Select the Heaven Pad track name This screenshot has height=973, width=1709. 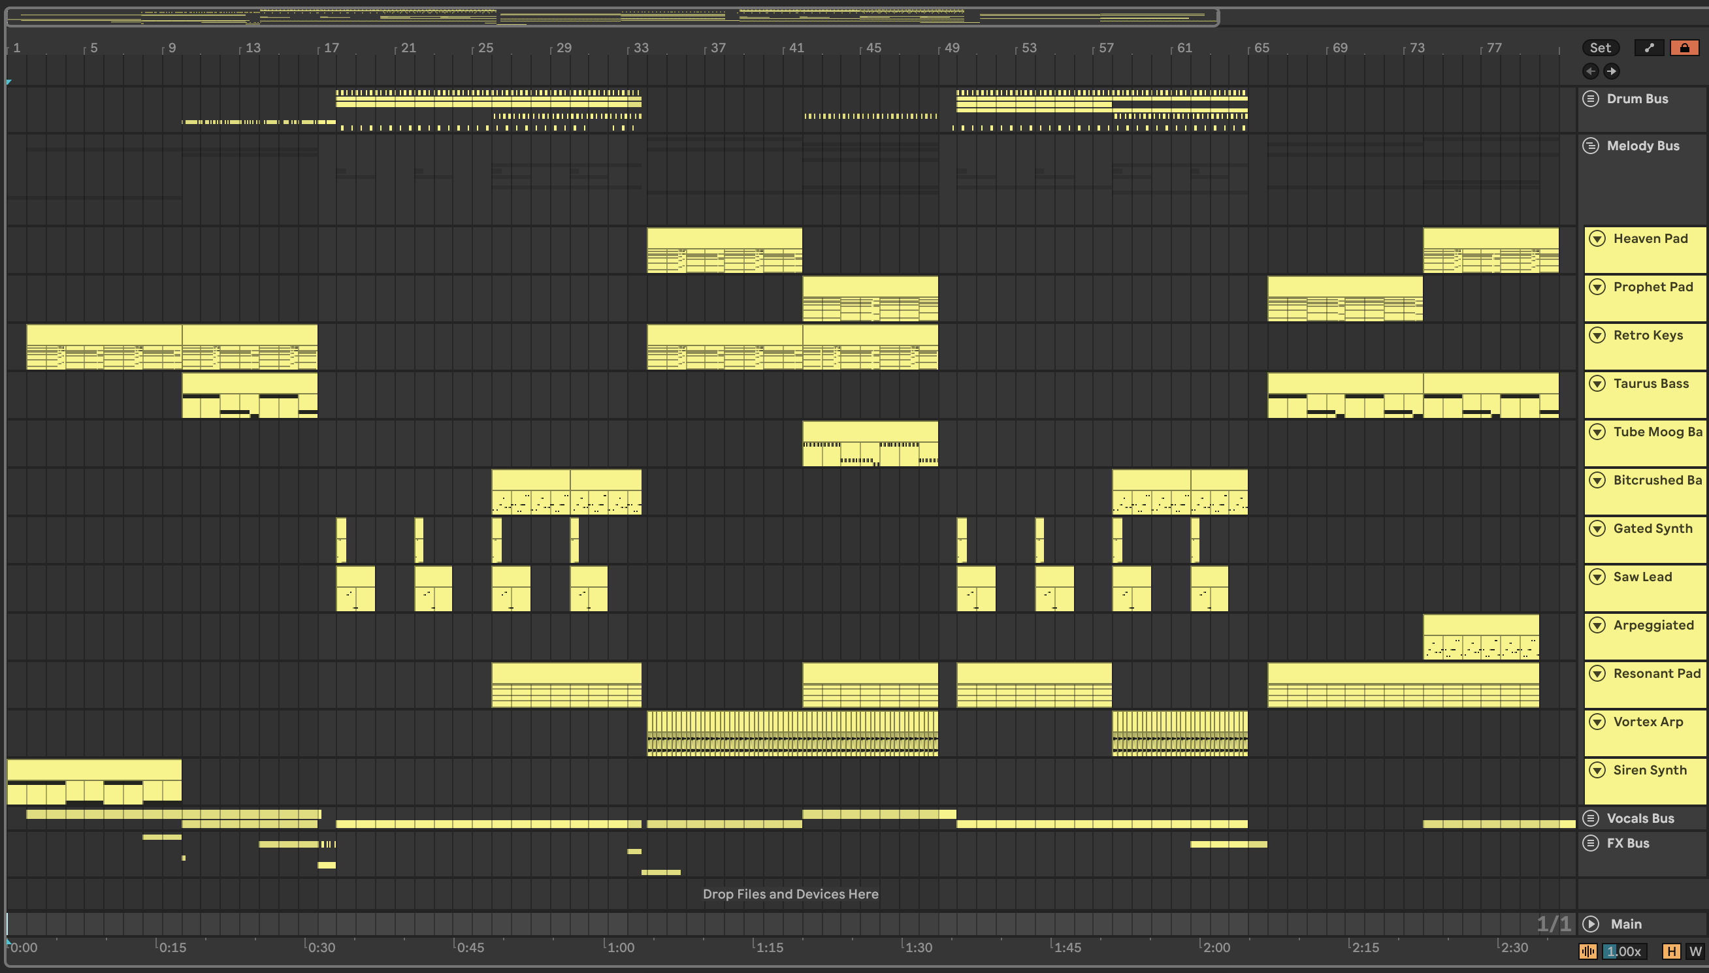1650,238
